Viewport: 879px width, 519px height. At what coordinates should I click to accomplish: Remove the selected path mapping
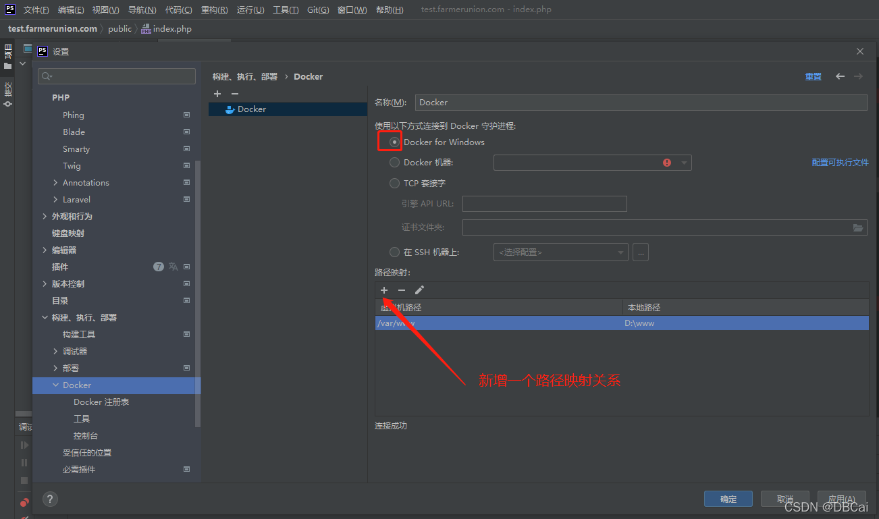point(402,290)
